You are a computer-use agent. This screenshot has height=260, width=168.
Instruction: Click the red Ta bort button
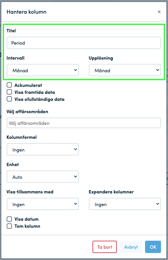tap(104, 247)
